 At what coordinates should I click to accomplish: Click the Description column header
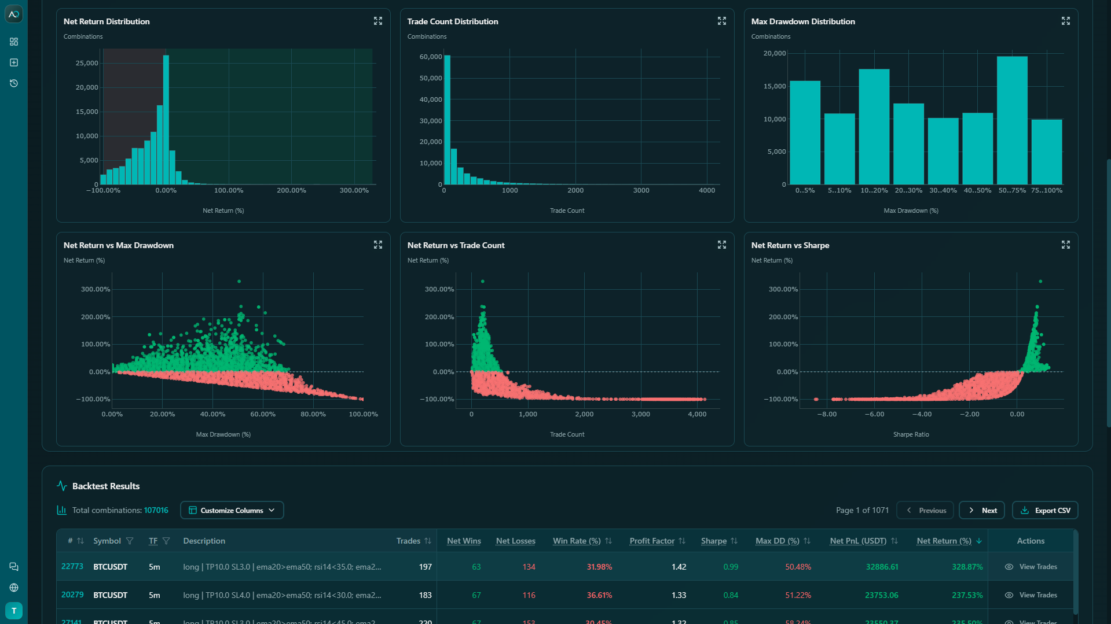(204, 541)
